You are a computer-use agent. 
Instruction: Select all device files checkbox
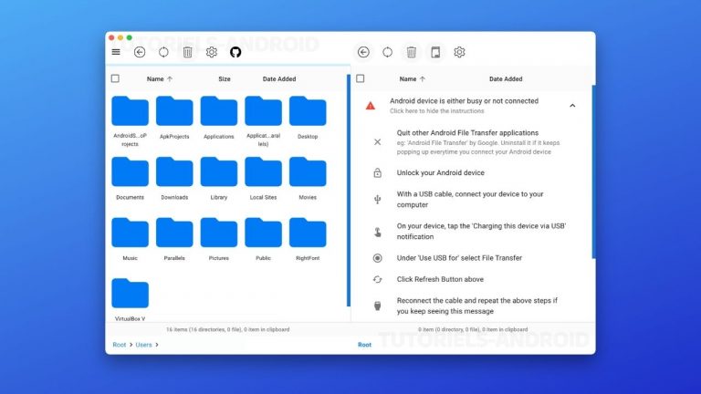coord(361,78)
